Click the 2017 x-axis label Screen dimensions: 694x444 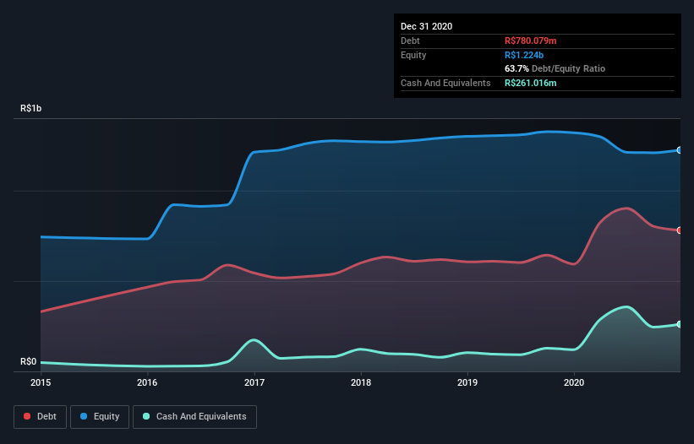(x=254, y=382)
